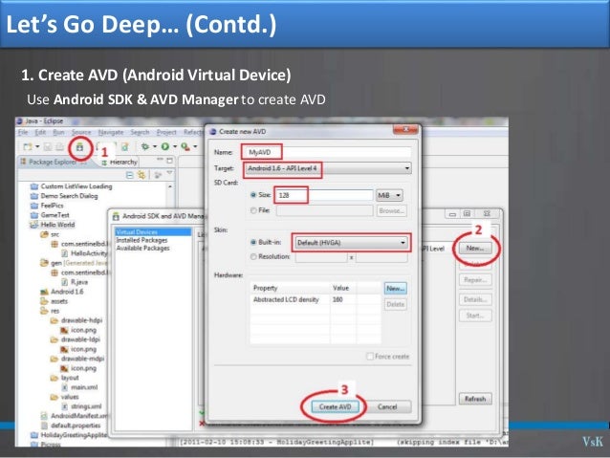The width and height of the screenshot is (610, 458).
Task: Select the HolidayGreetingApplite project
Action: point(69,435)
